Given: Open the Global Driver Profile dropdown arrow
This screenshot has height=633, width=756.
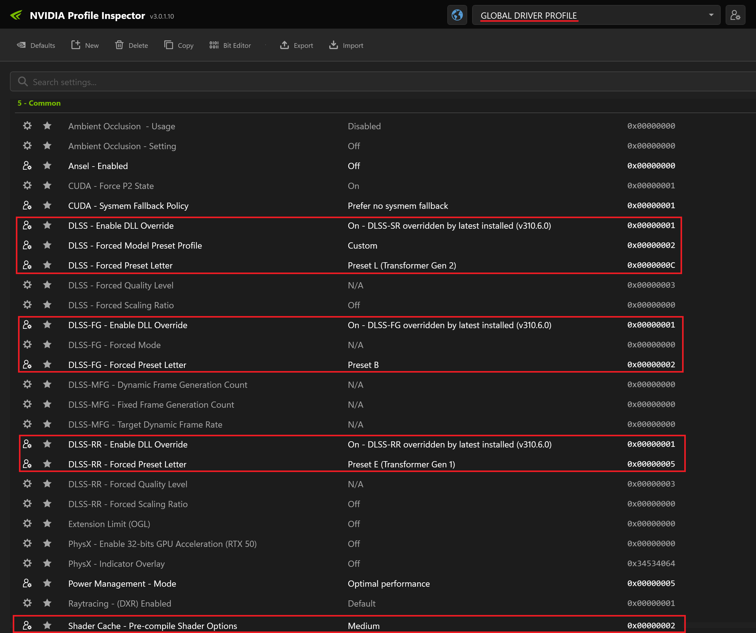Looking at the screenshot, I should pos(711,15).
